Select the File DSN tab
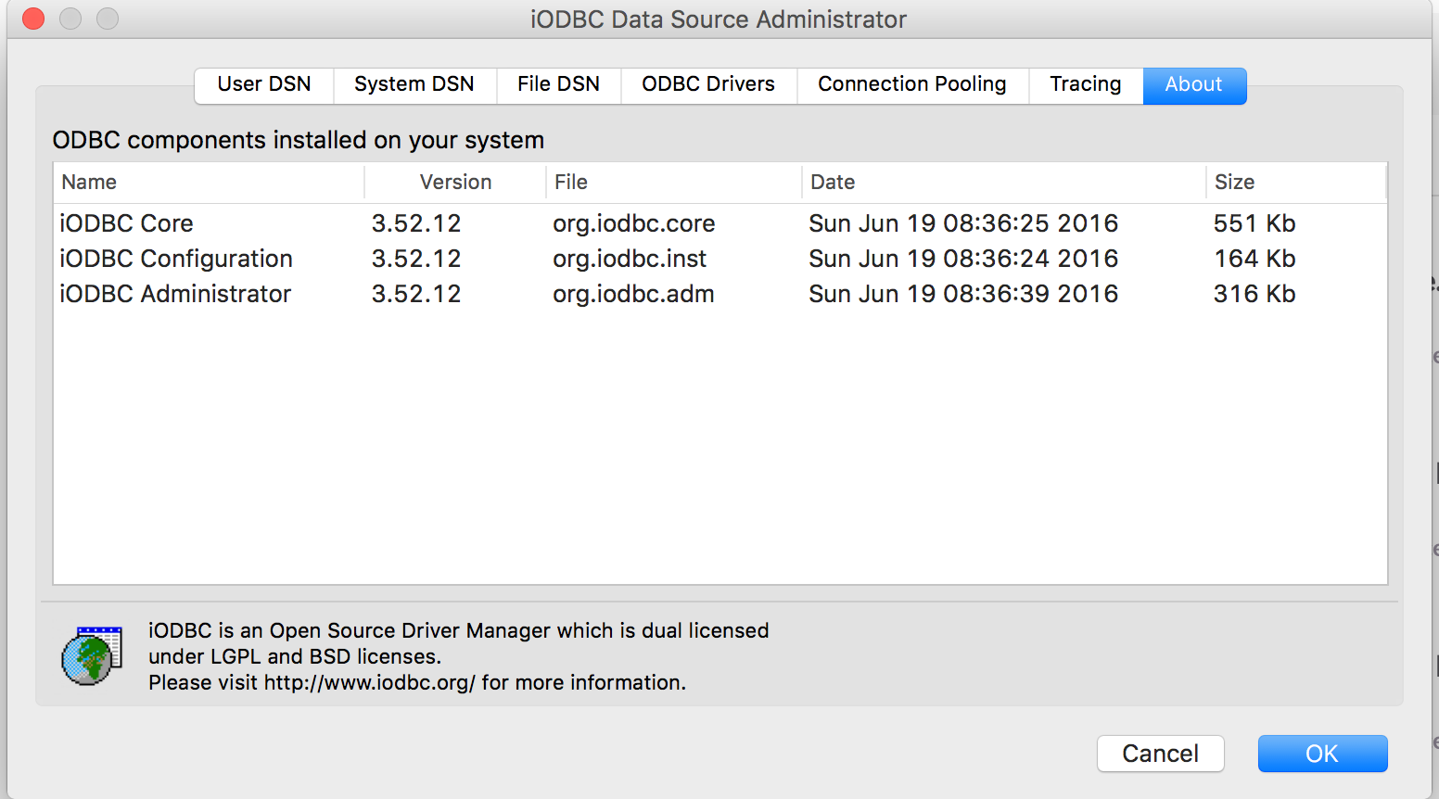1439x799 pixels. click(x=558, y=84)
